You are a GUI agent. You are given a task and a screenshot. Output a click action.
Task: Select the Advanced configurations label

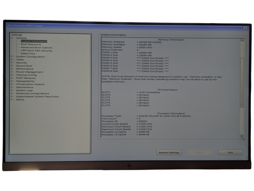tap(33, 93)
